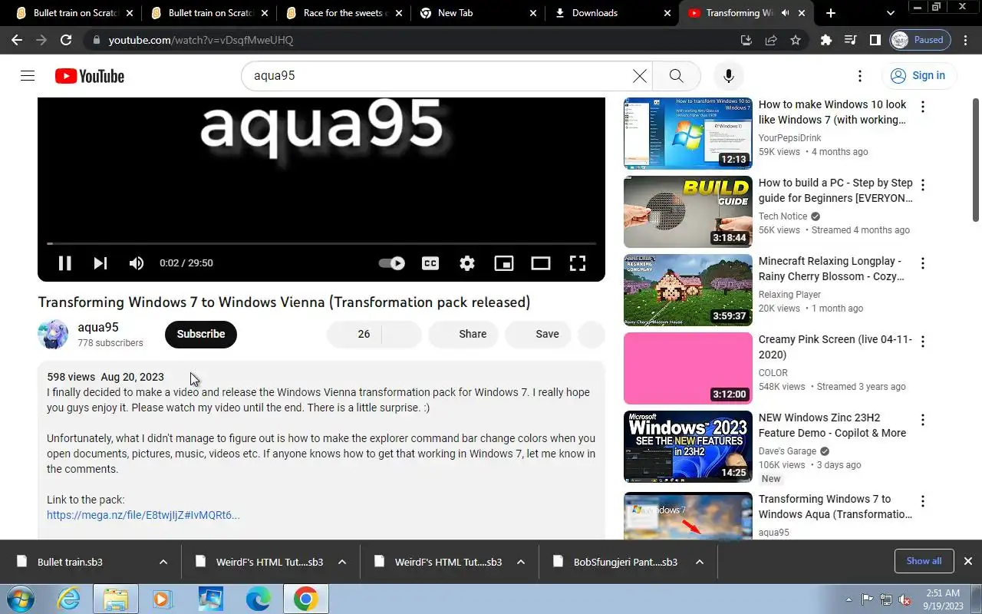Image resolution: width=982 pixels, height=614 pixels.
Task: Pause the video playback
Action: [65, 263]
